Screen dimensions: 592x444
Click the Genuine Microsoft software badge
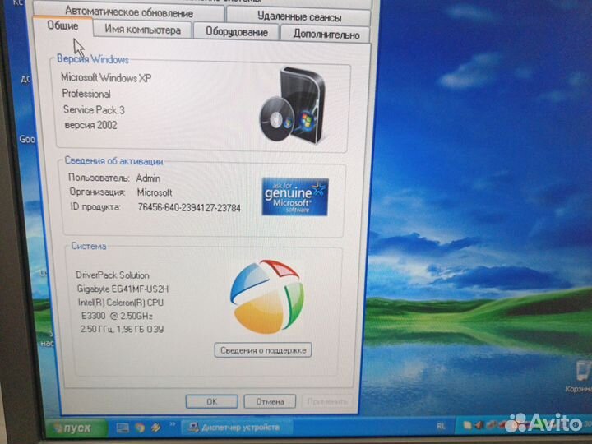tap(294, 197)
